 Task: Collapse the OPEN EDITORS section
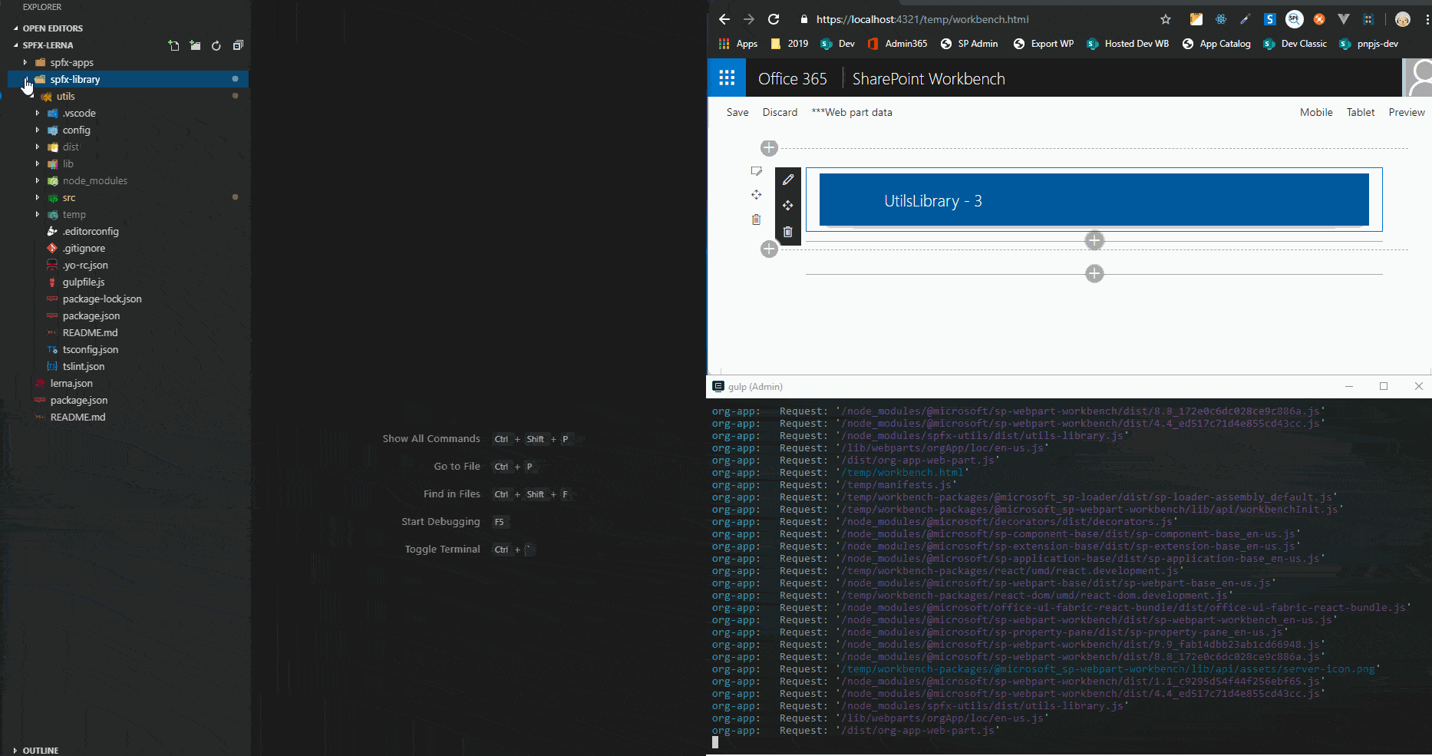(x=15, y=28)
